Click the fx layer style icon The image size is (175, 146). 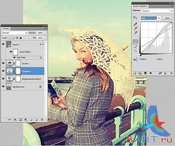15,120
